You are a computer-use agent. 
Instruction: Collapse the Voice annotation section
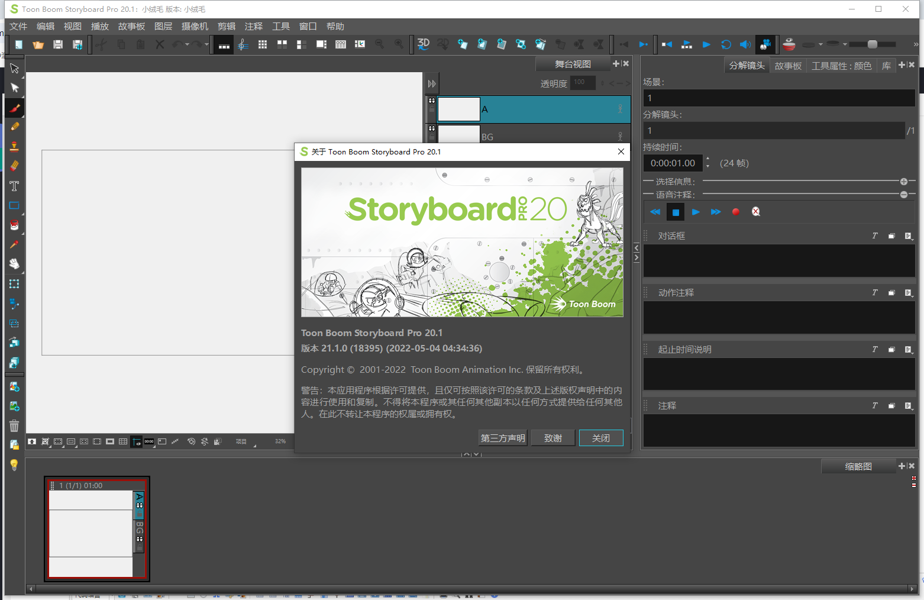(x=904, y=195)
